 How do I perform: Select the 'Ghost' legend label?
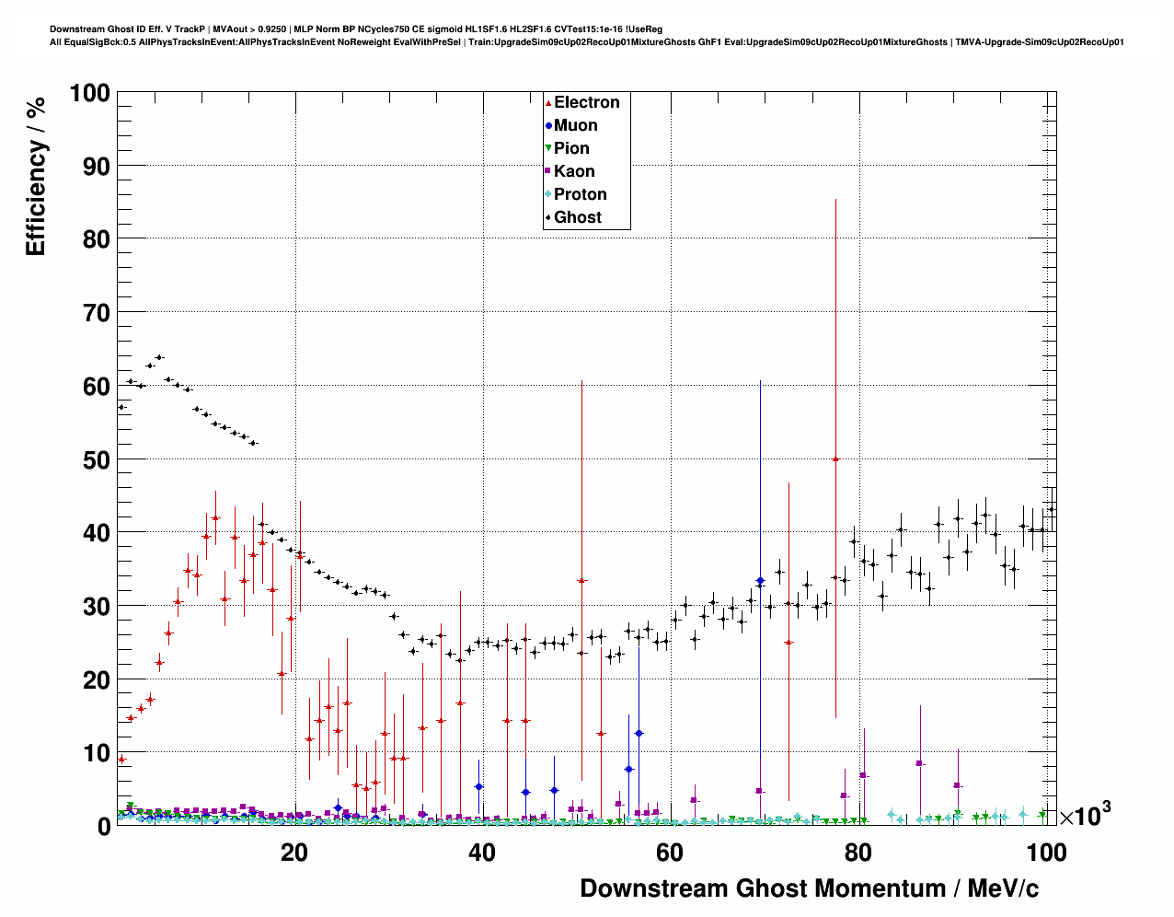click(x=578, y=217)
